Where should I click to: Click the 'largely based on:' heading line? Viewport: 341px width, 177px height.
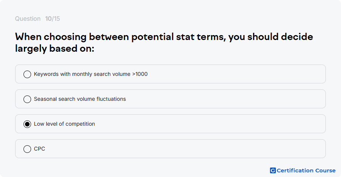(55, 49)
